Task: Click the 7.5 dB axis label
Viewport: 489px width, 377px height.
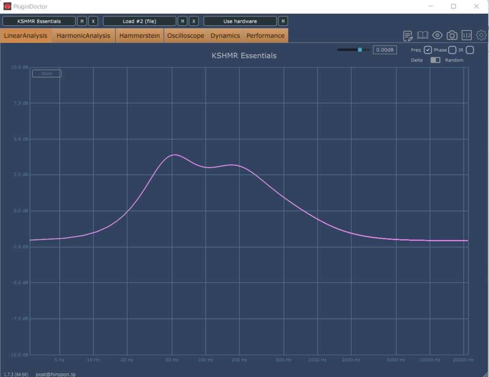Action: 21,103
